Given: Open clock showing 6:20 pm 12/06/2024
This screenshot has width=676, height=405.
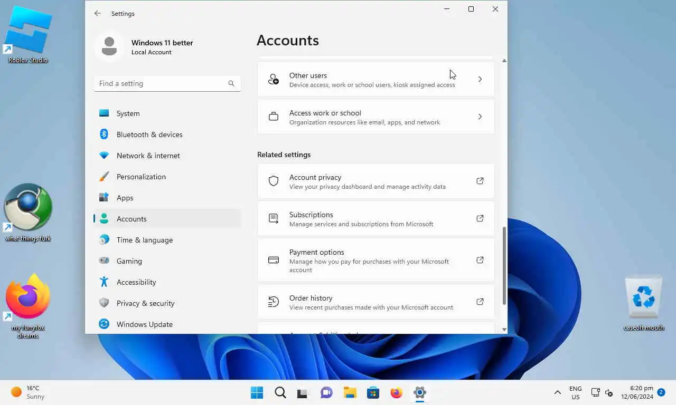Looking at the screenshot, I should point(637,392).
